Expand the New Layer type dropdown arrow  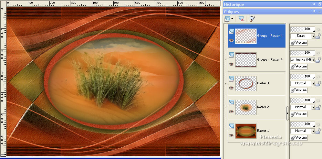(x=233, y=19)
